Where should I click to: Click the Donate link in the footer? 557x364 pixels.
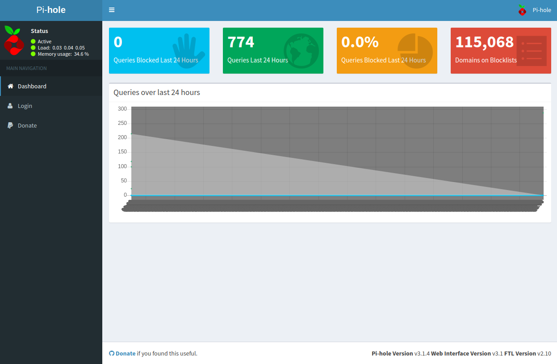click(x=126, y=353)
